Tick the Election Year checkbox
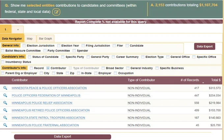Screen dimensions: 224x140 (59, 46)
